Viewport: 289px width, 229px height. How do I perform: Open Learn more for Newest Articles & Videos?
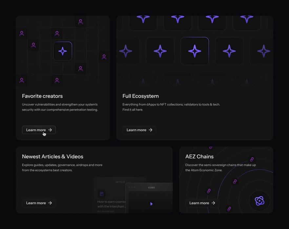point(39,203)
